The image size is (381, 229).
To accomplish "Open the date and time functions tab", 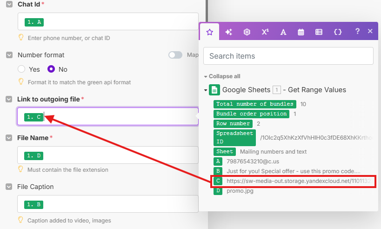I will pyautogui.click(x=301, y=32).
